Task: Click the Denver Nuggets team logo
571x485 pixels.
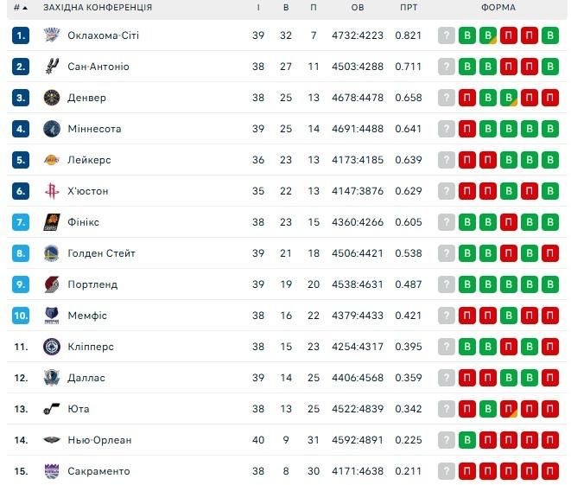Action: tap(51, 98)
